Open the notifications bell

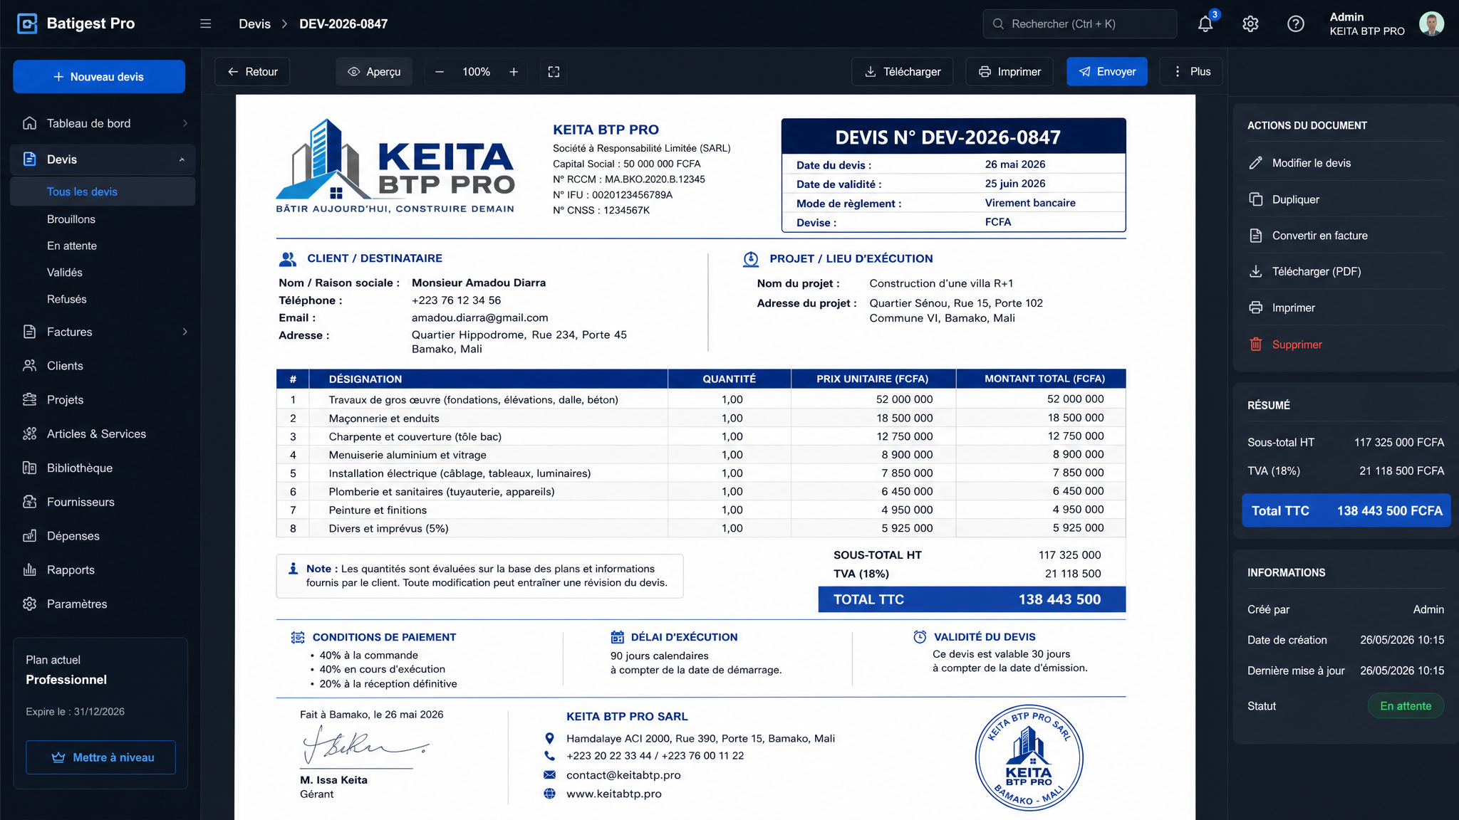click(x=1205, y=24)
